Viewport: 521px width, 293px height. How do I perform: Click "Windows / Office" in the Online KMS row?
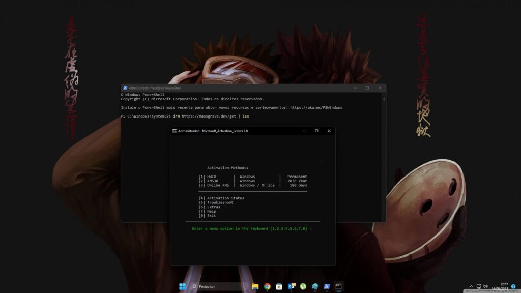tap(257, 185)
